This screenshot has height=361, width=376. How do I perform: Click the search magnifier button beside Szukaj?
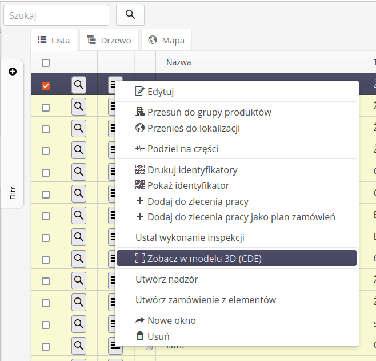pyautogui.click(x=130, y=15)
